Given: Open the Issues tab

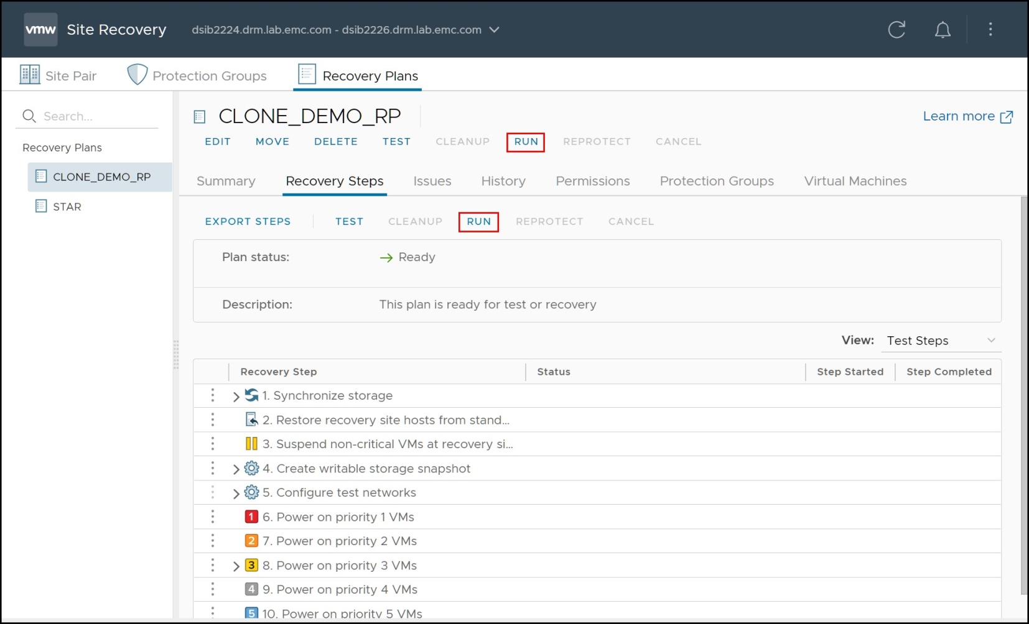Looking at the screenshot, I should click(432, 181).
